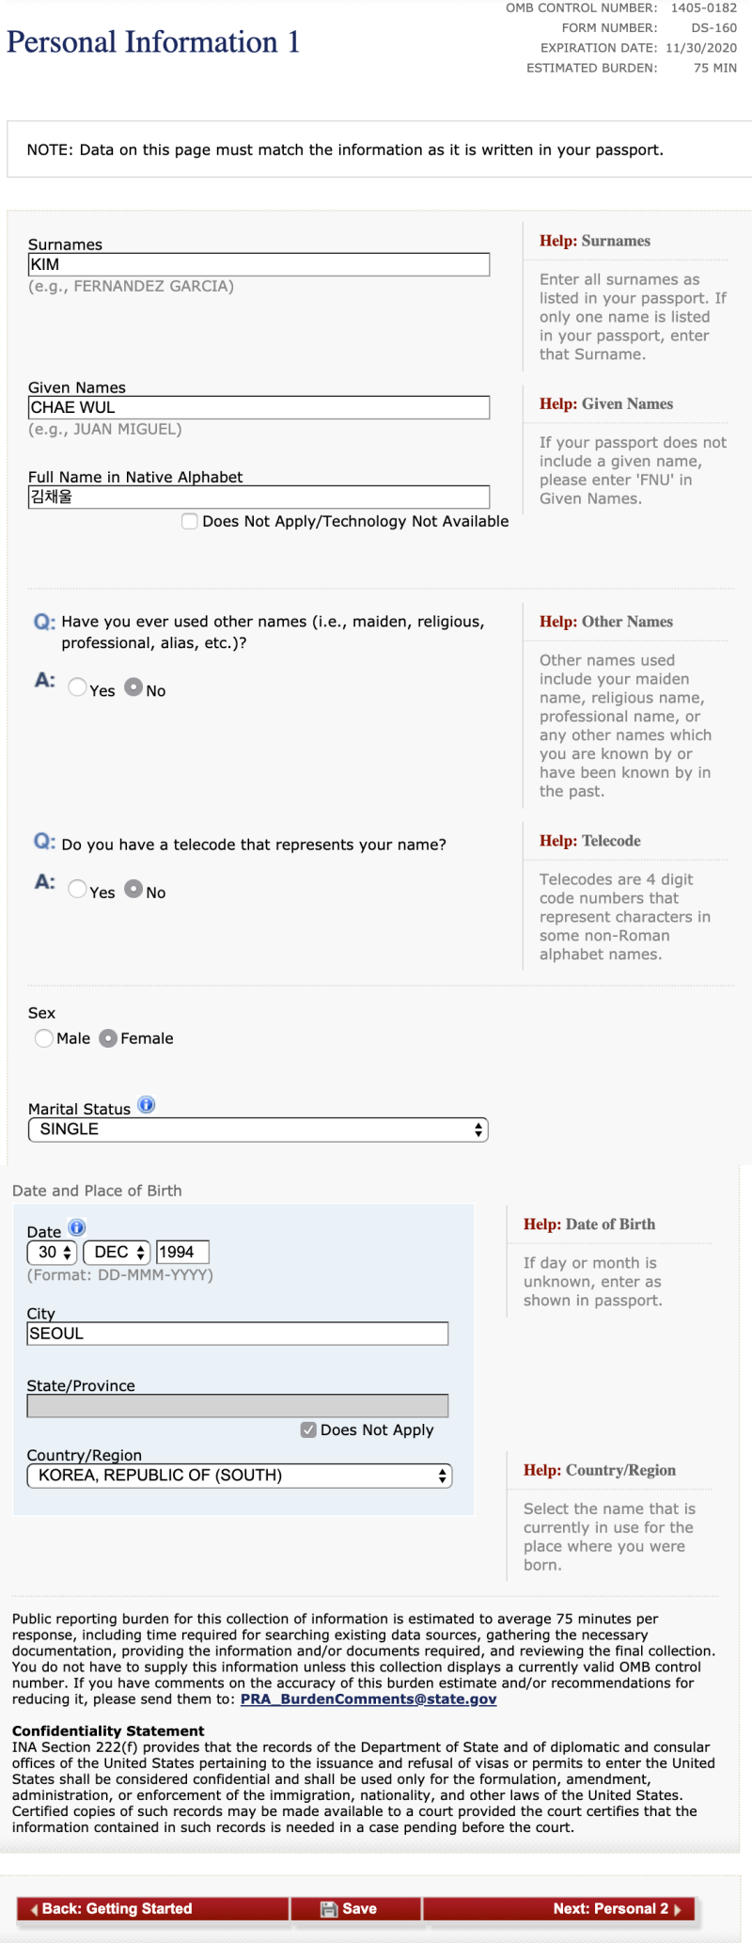Select Yes for telecode question
The height and width of the screenshot is (1943, 752).
[x=78, y=890]
